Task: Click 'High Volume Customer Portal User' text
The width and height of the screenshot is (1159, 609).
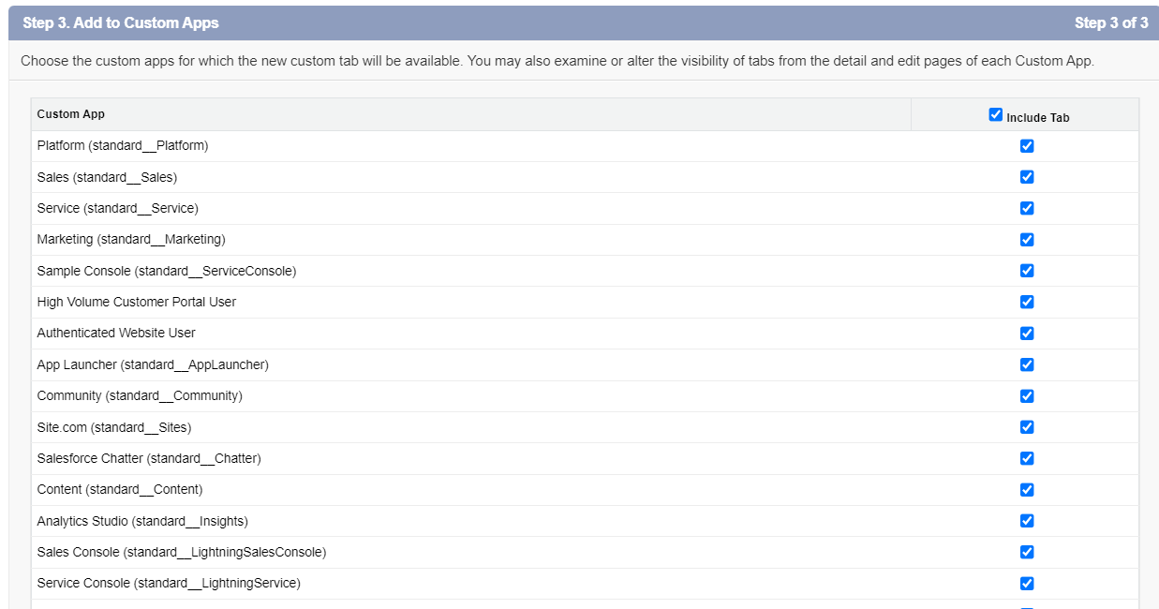Action: tap(137, 302)
